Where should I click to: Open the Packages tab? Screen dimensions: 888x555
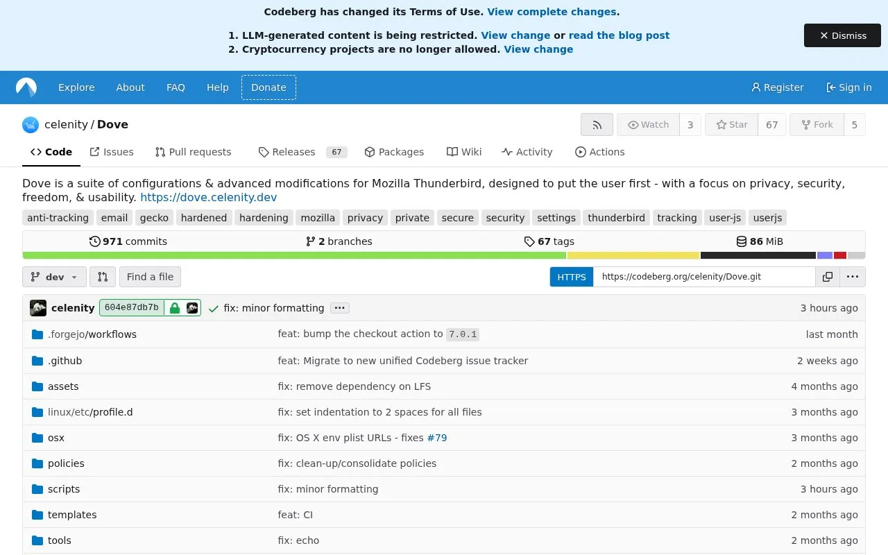pyautogui.click(x=394, y=152)
